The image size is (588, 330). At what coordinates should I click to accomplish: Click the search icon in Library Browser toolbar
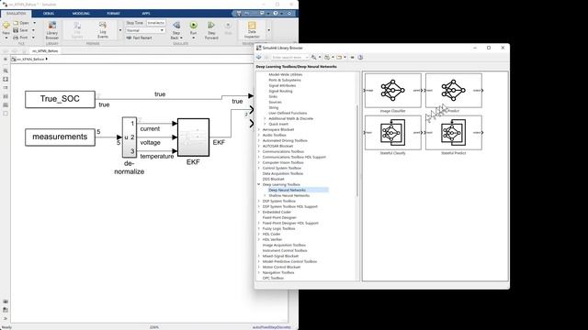314,57
